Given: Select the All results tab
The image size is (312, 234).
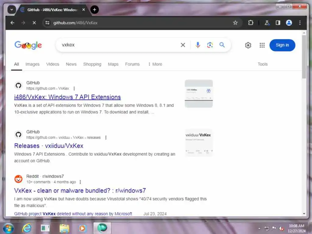Looking at the screenshot, I should coord(16,64).
